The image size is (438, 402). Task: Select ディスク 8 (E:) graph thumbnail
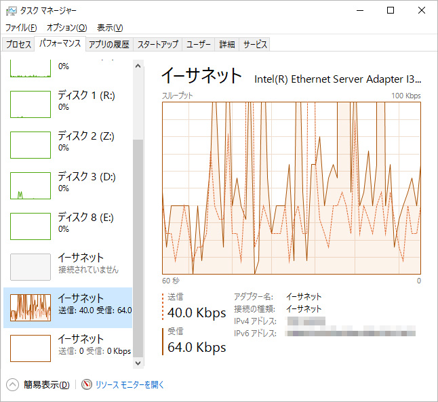[x=31, y=226]
